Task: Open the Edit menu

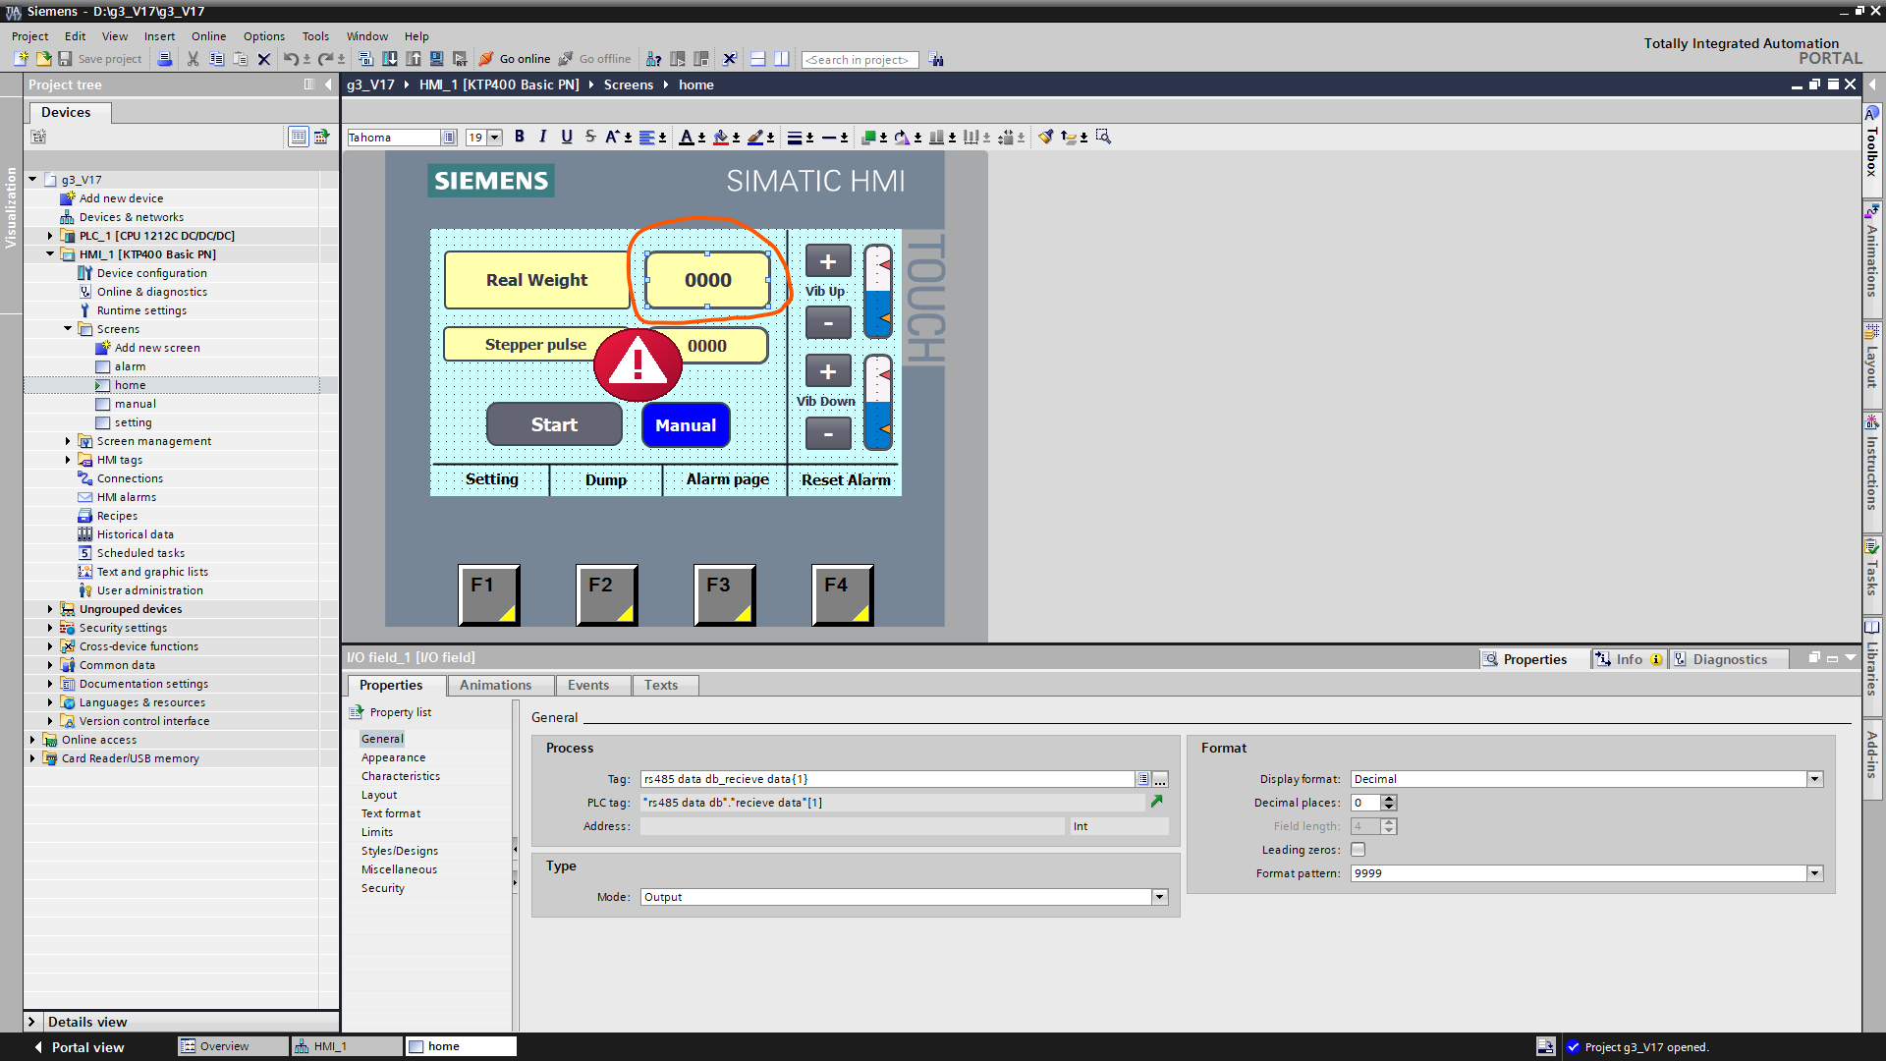Action: [x=75, y=36]
